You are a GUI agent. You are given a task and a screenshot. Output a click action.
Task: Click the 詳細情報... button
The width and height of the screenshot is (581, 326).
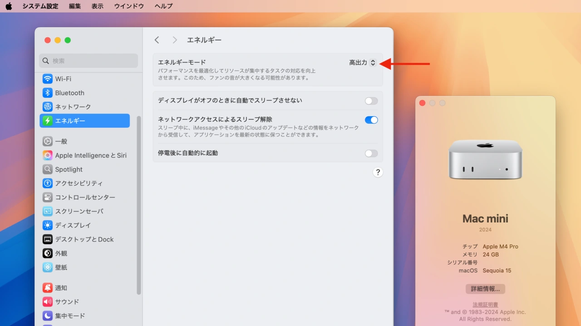pos(485,289)
